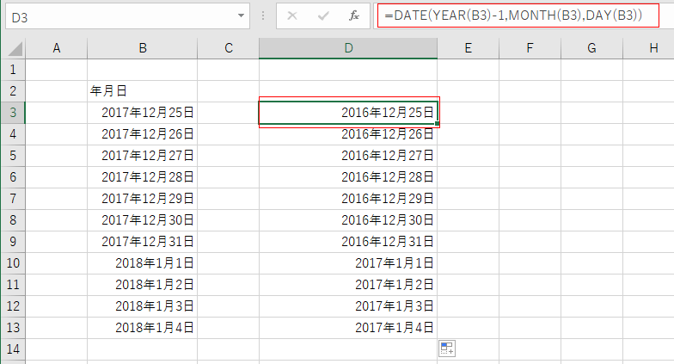Click cell with 2016年12月29日
This screenshot has width=674, height=364.
click(348, 198)
